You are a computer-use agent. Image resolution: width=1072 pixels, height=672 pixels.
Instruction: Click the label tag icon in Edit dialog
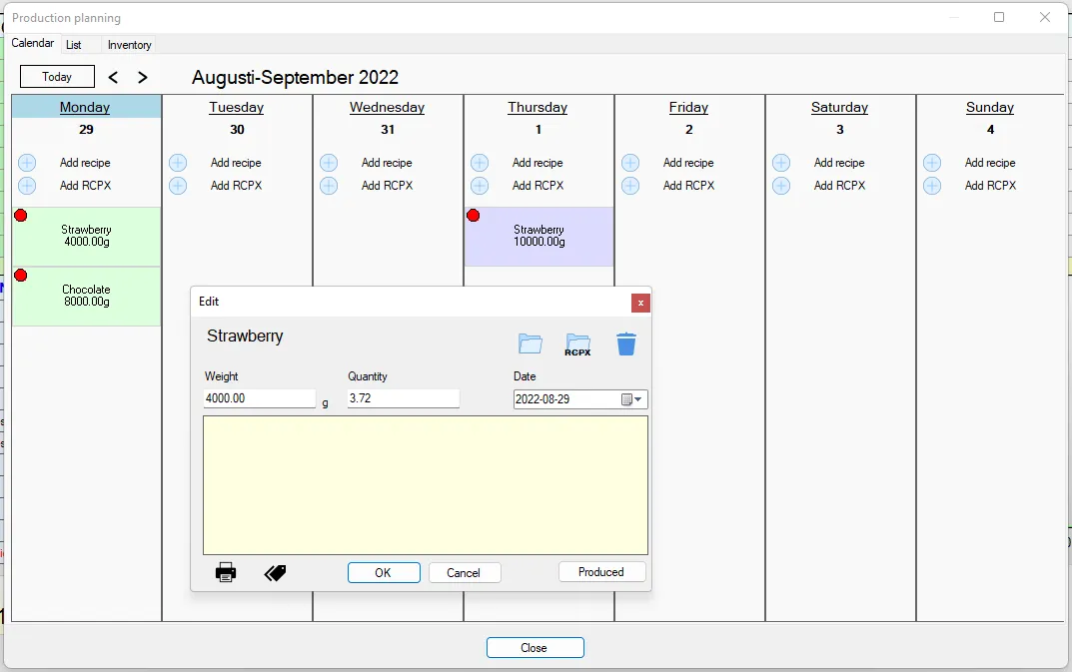pyautogui.click(x=276, y=573)
